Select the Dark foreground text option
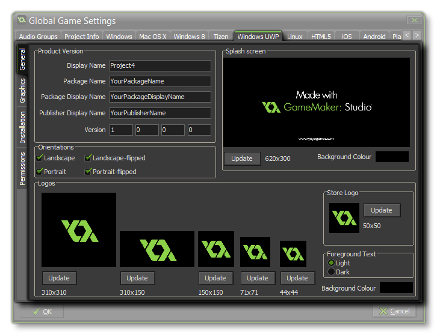The height and width of the screenshot is (335, 437). tap(331, 272)
